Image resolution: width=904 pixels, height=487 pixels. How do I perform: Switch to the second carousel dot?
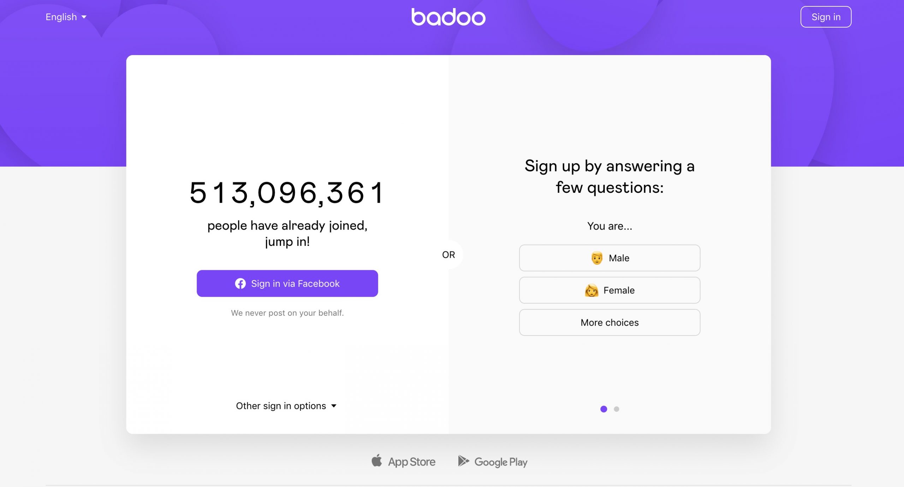click(617, 409)
